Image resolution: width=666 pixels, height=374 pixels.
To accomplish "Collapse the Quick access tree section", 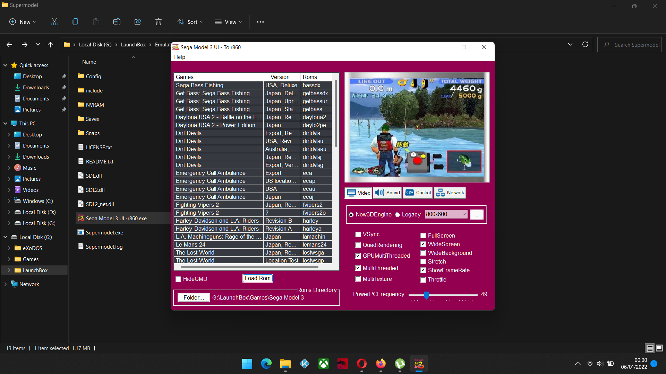I will click(5, 65).
